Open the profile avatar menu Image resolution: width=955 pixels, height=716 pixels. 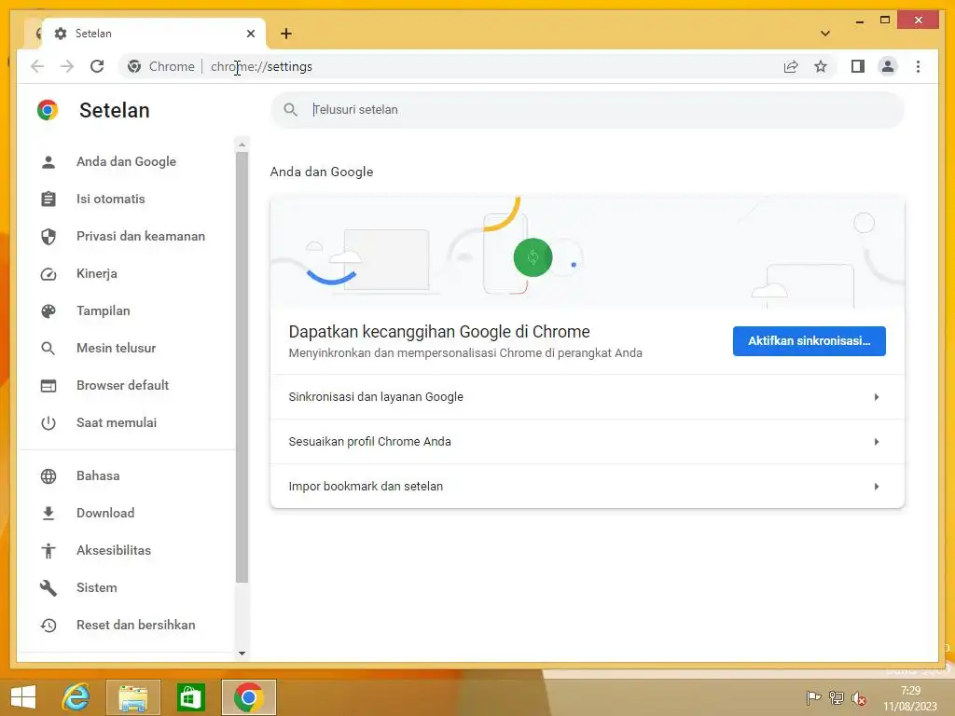tap(888, 66)
